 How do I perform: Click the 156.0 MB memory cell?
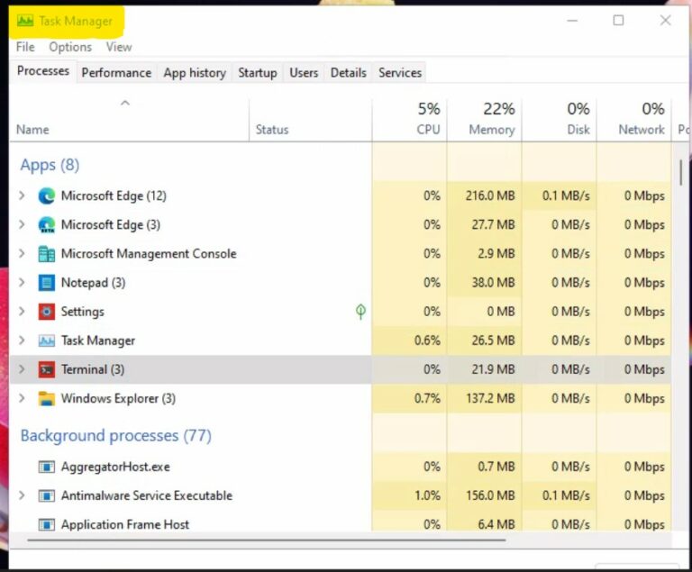pos(484,495)
